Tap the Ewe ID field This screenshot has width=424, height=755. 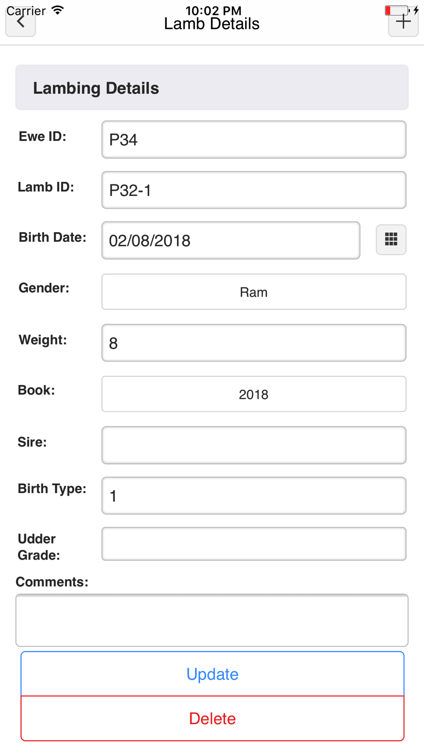(254, 140)
